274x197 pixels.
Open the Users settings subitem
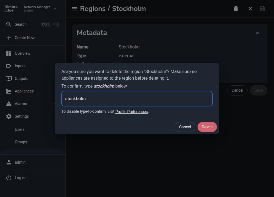(19, 129)
